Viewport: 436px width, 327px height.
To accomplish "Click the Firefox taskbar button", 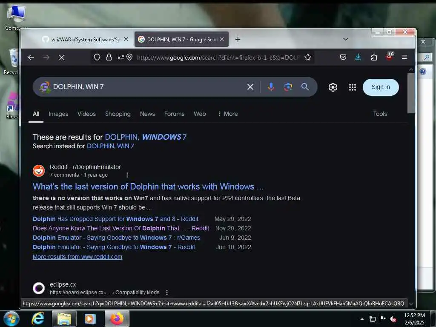I will click(117, 318).
